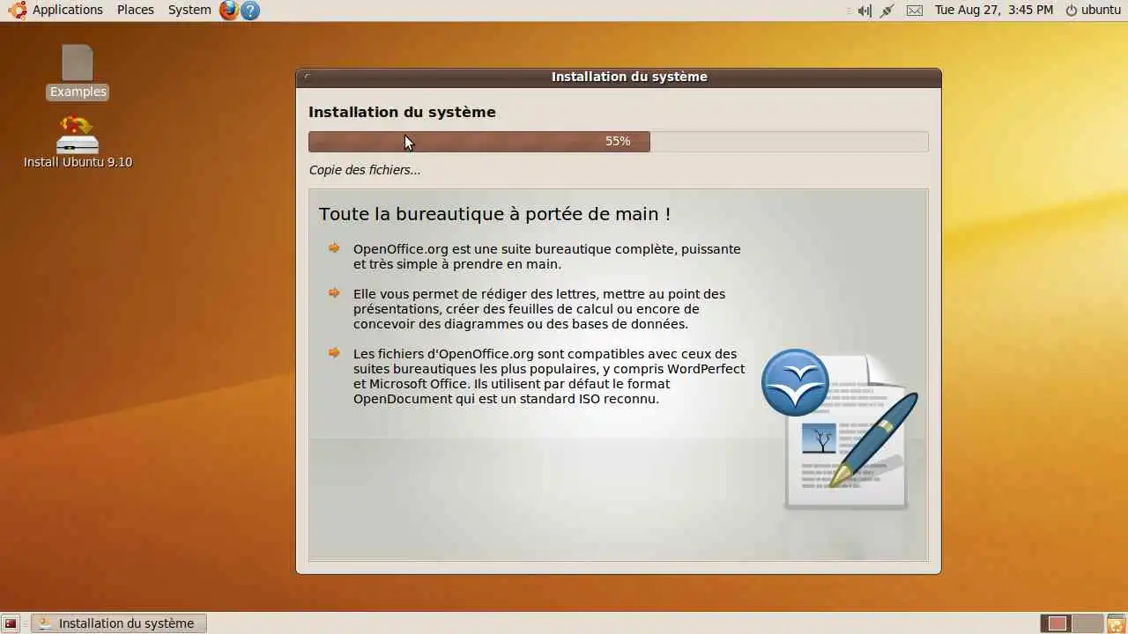Click the Installation du système title bar
Viewport: 1128px width, 634px height.
pos(619,77)
